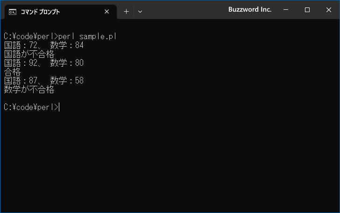Click the perl sample.pl command line
The image size is (340, 213).
point(60,36)
